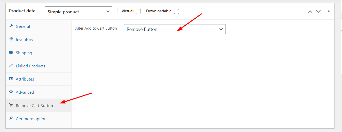The image size is (342, 132).
Task: Collapse the Product data panel triangle
Action: click(329, 11)
